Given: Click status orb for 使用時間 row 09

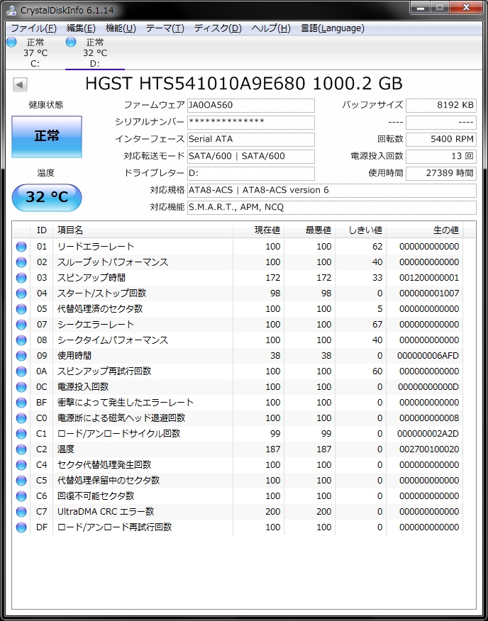Looking at the screenshot, I should pyautogui.click(x=21, y=356).
